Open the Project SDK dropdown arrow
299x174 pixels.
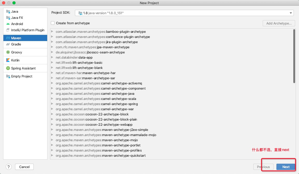pos(291,13)
